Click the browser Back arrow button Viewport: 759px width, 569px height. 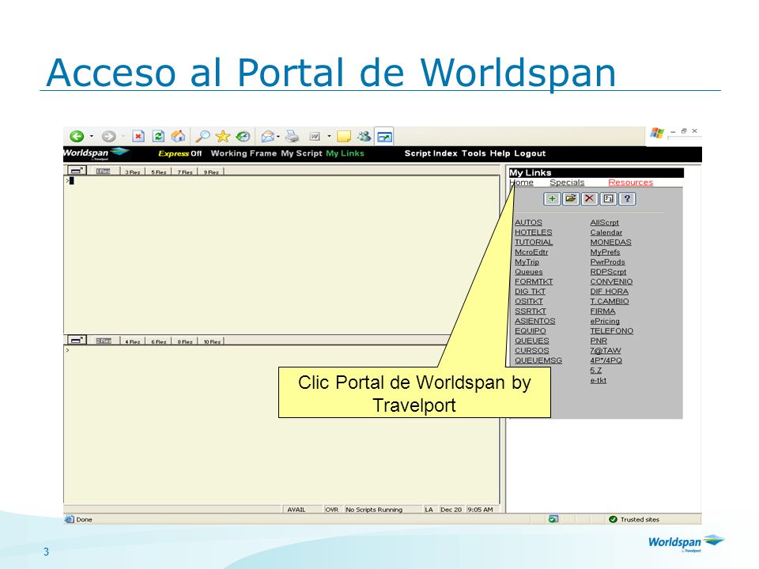click(x=77, y=137)
